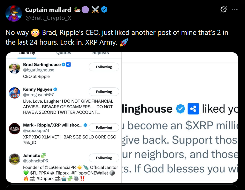The width and height of the screenshot is (245, 190).
Task: Click the Grok slash-circle icon
Action: pyautogui.click(x=223, y=10)
